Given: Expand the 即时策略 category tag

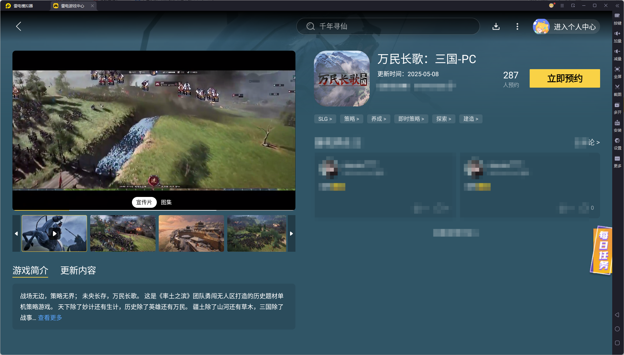Looking at the screenshot, I should tap(411, 119).
